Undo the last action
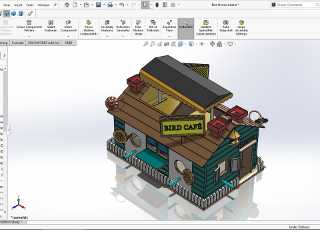The width and height of the screenshot is (320, 240). tap(121, 5)
